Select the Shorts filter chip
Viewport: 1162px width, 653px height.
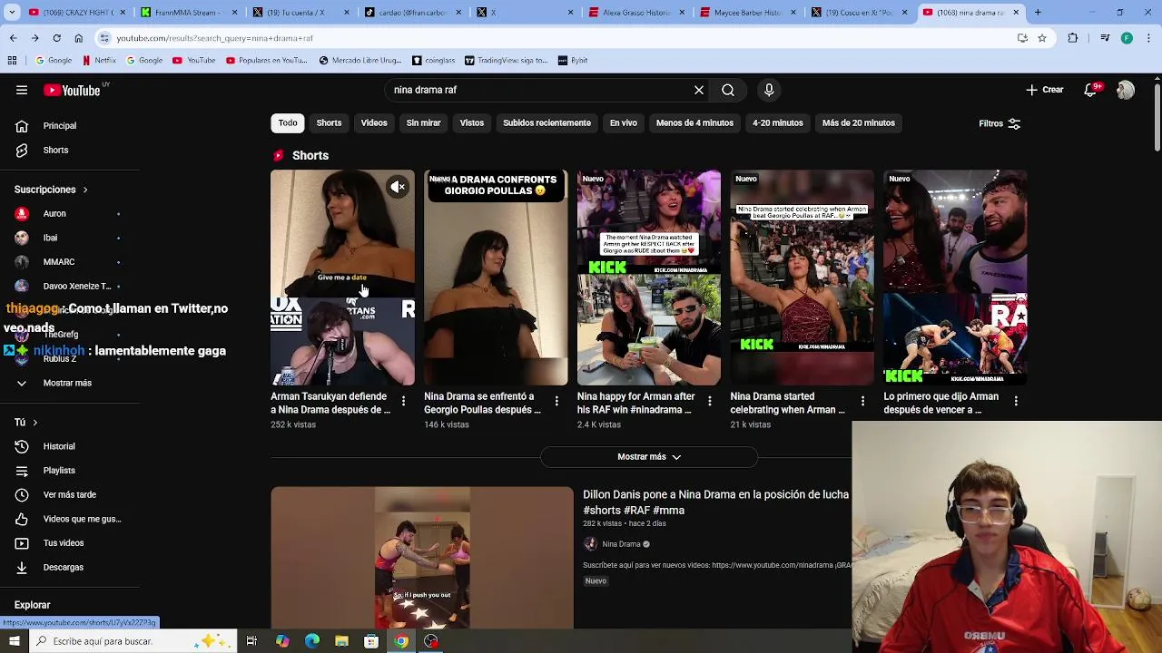tap(329, 122)
